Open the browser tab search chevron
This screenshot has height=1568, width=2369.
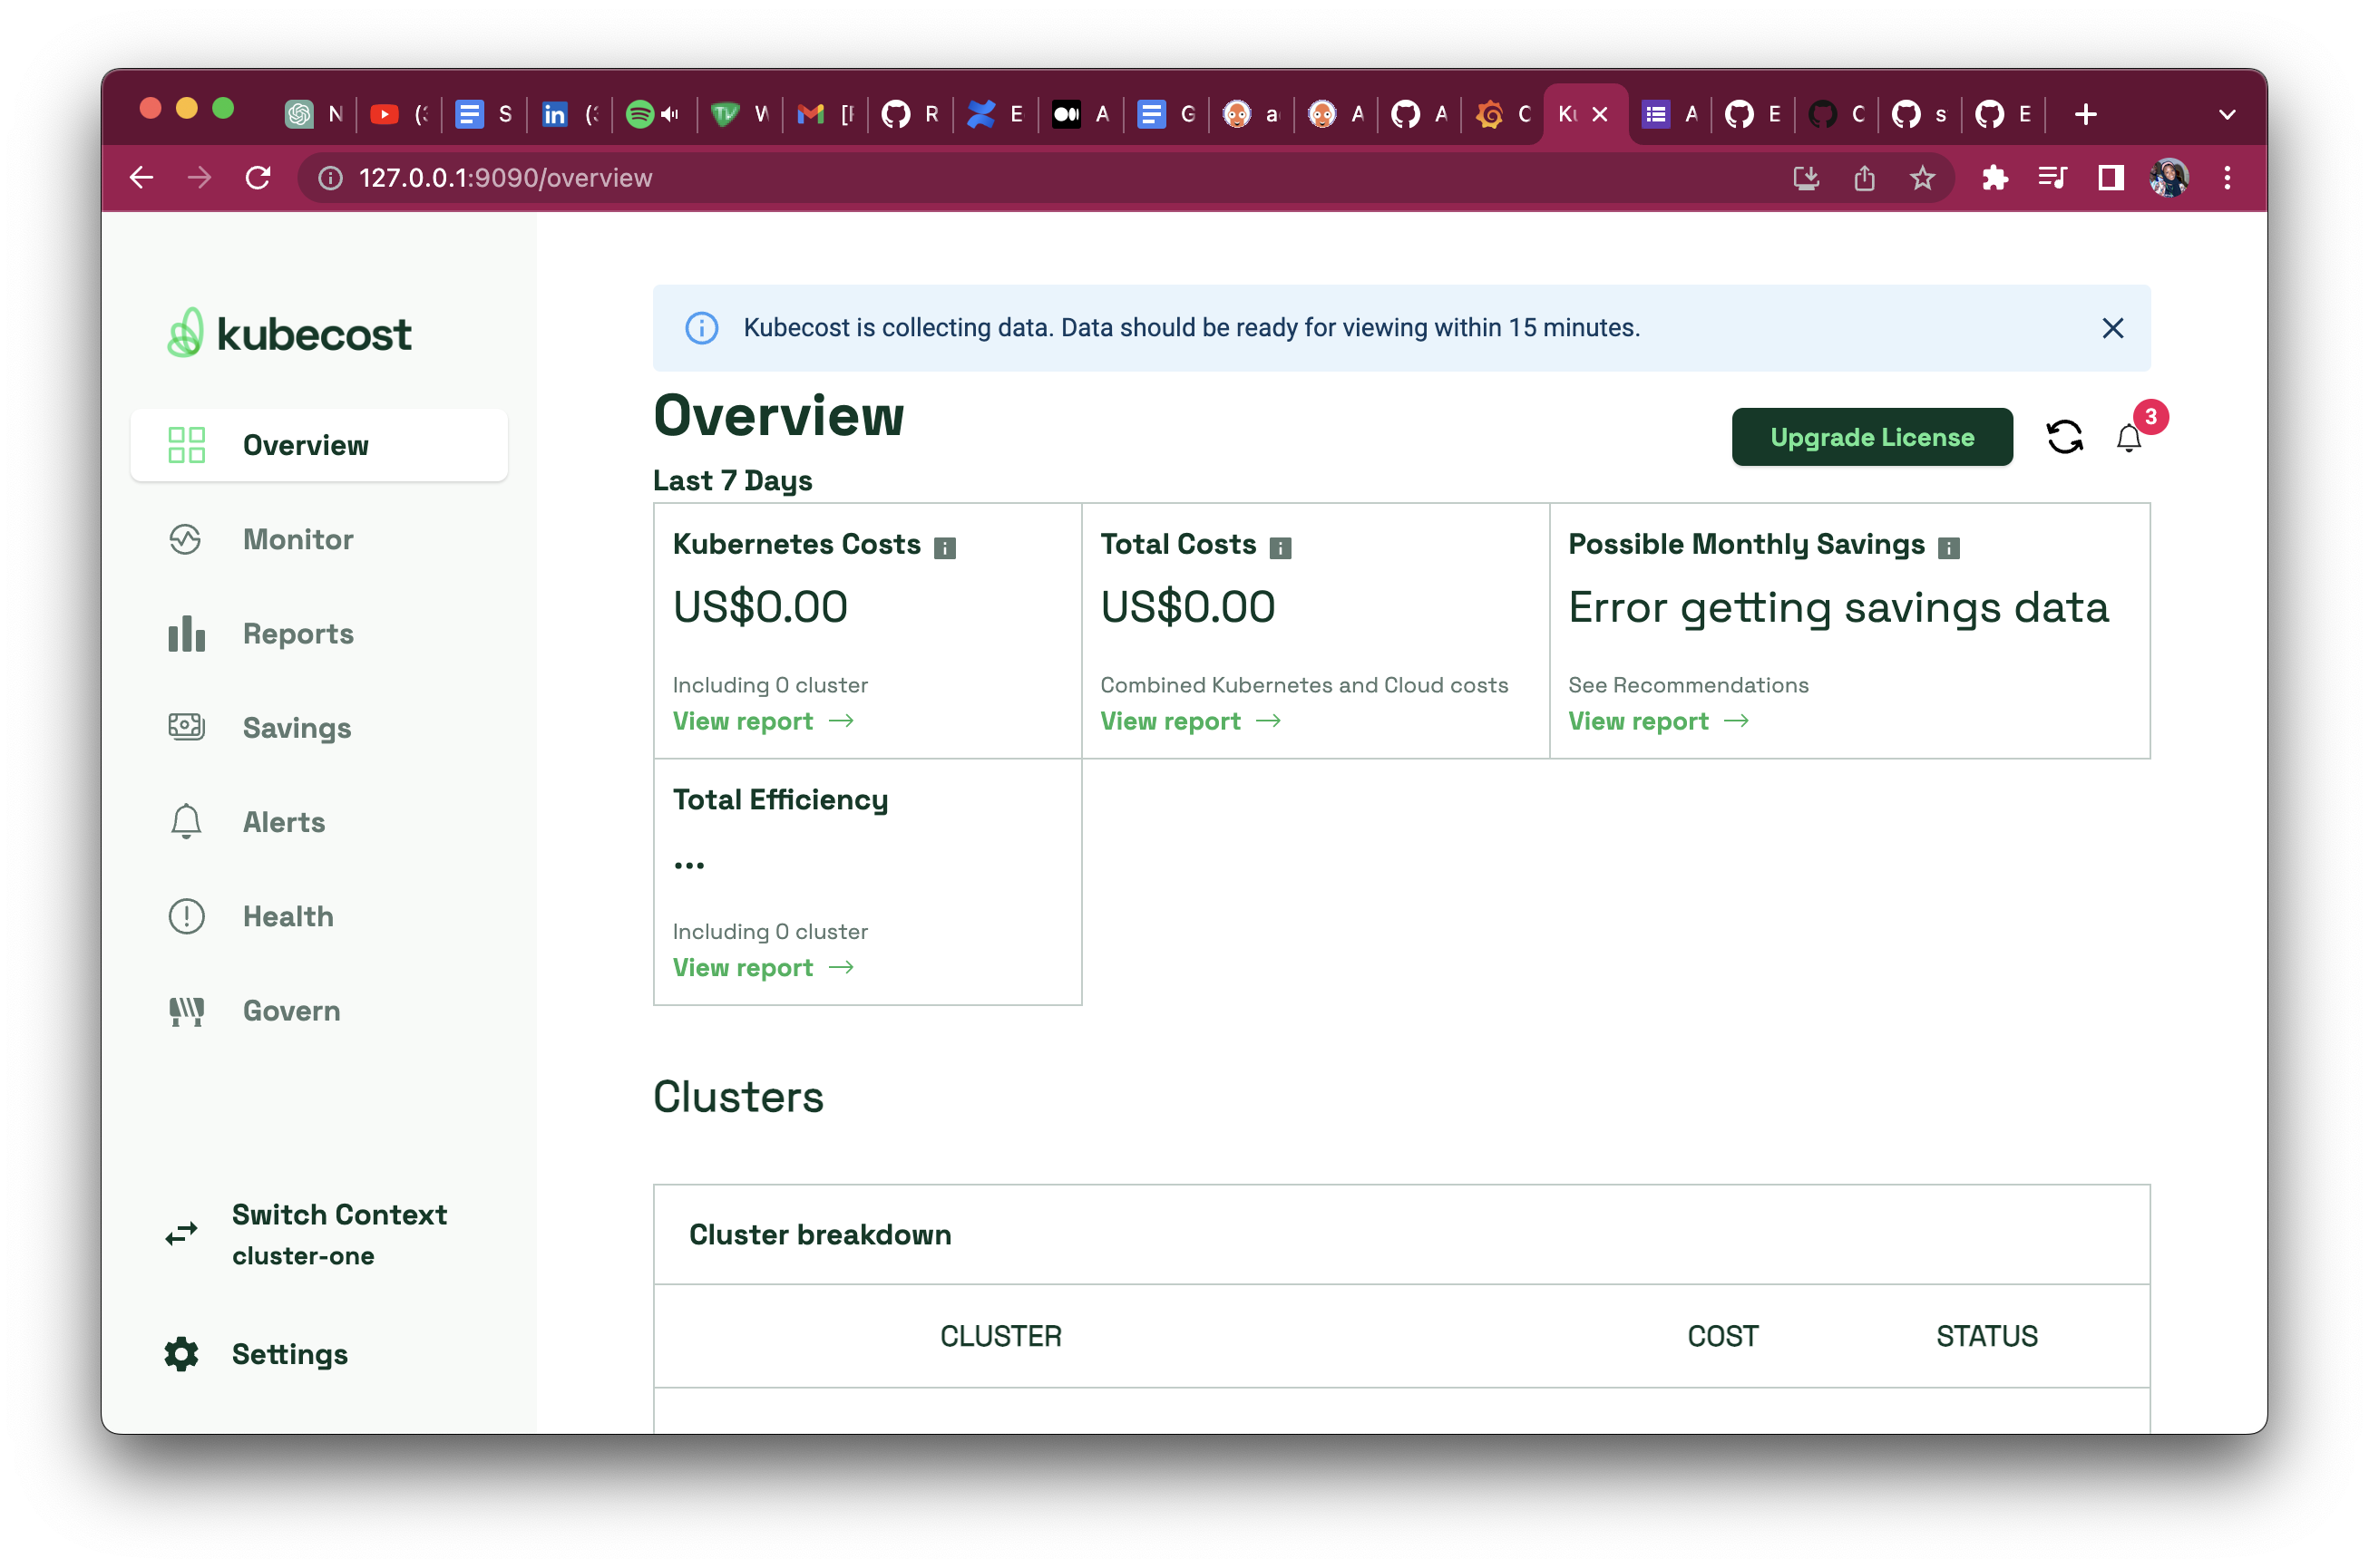(2228, 114)
